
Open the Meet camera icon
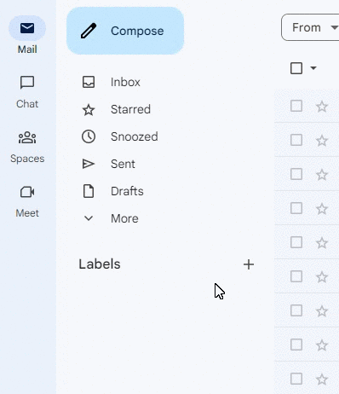[27, 192]
